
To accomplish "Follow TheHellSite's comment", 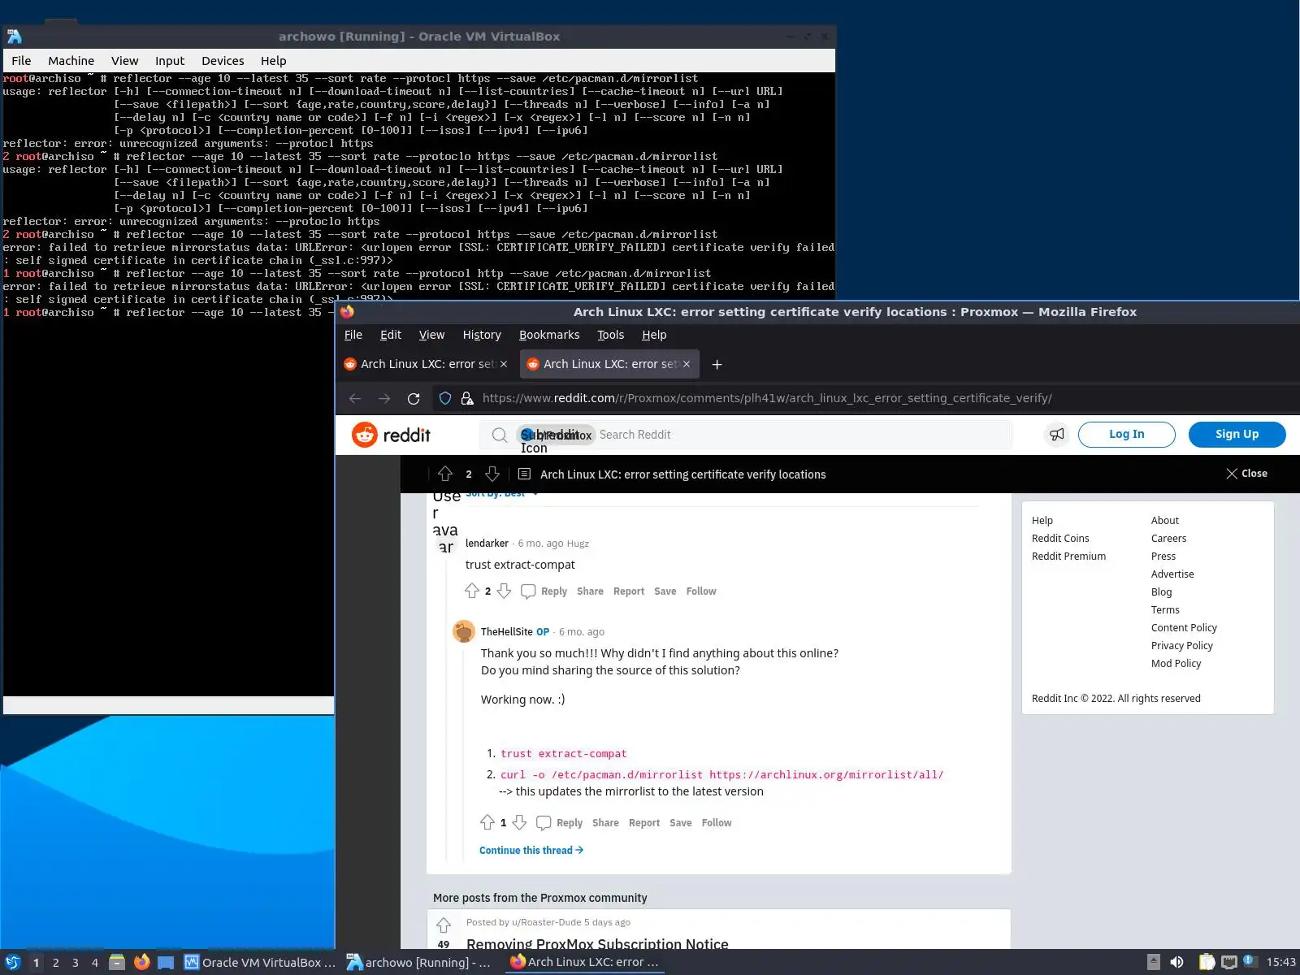I will coord(717,823).
